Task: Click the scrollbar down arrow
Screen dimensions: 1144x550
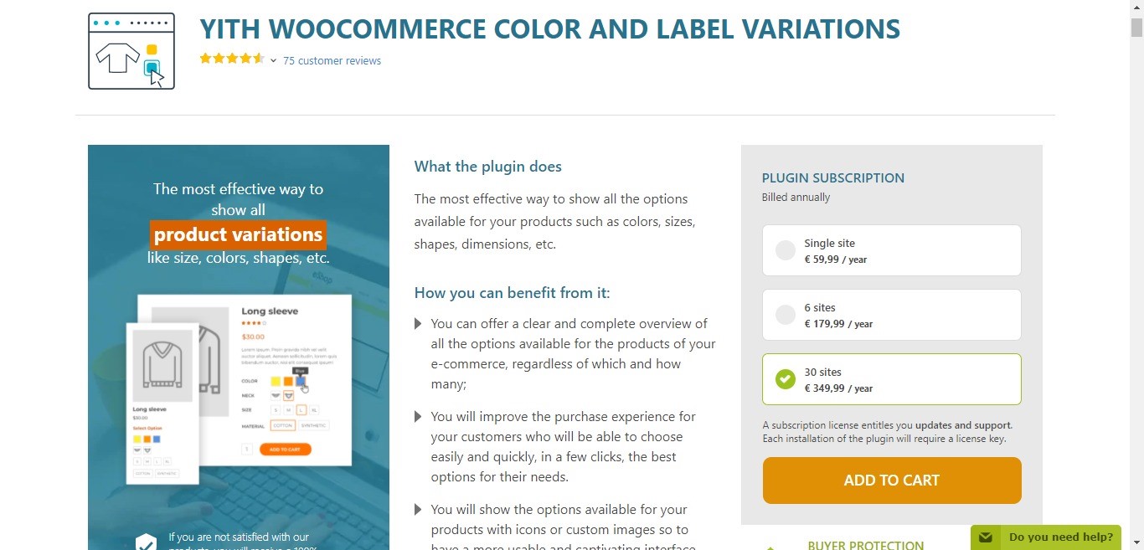Action: pos(1136,542)
